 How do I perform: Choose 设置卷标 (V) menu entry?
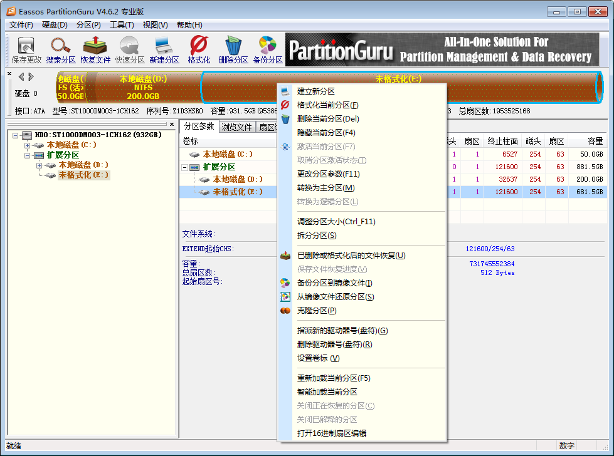(362, 358)
